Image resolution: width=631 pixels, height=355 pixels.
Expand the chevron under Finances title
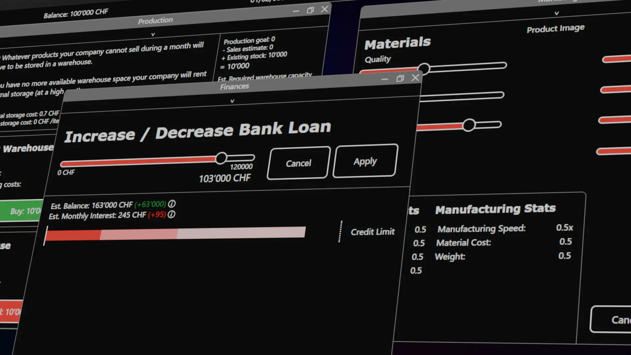pyautogui.click(x=232, y=101)
